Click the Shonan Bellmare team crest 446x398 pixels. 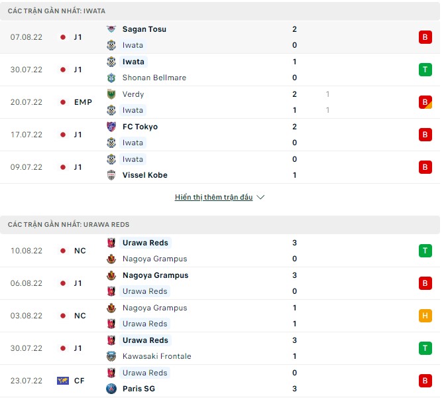click(x=111, y=78)
